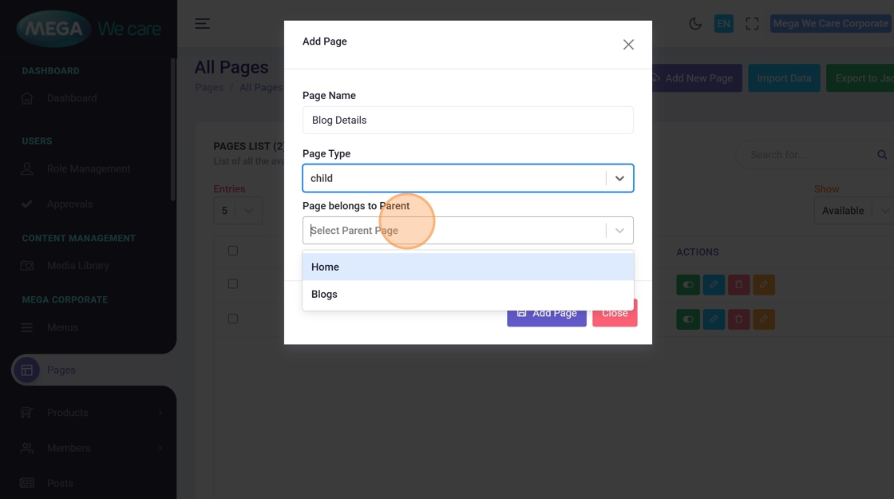Image resolution: width=894 pixels, height=499 pixels.
Task: Close the Add Page dialog with X
Action: pos(628,45)
